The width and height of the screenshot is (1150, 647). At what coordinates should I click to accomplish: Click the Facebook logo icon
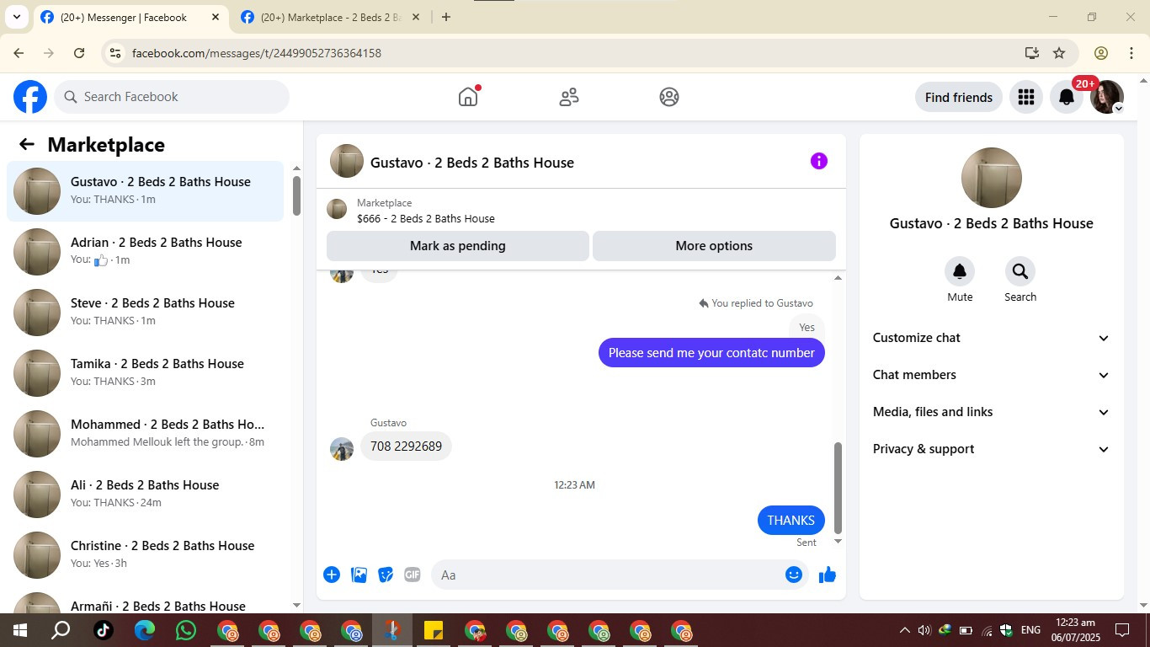[x=30, y=97]
